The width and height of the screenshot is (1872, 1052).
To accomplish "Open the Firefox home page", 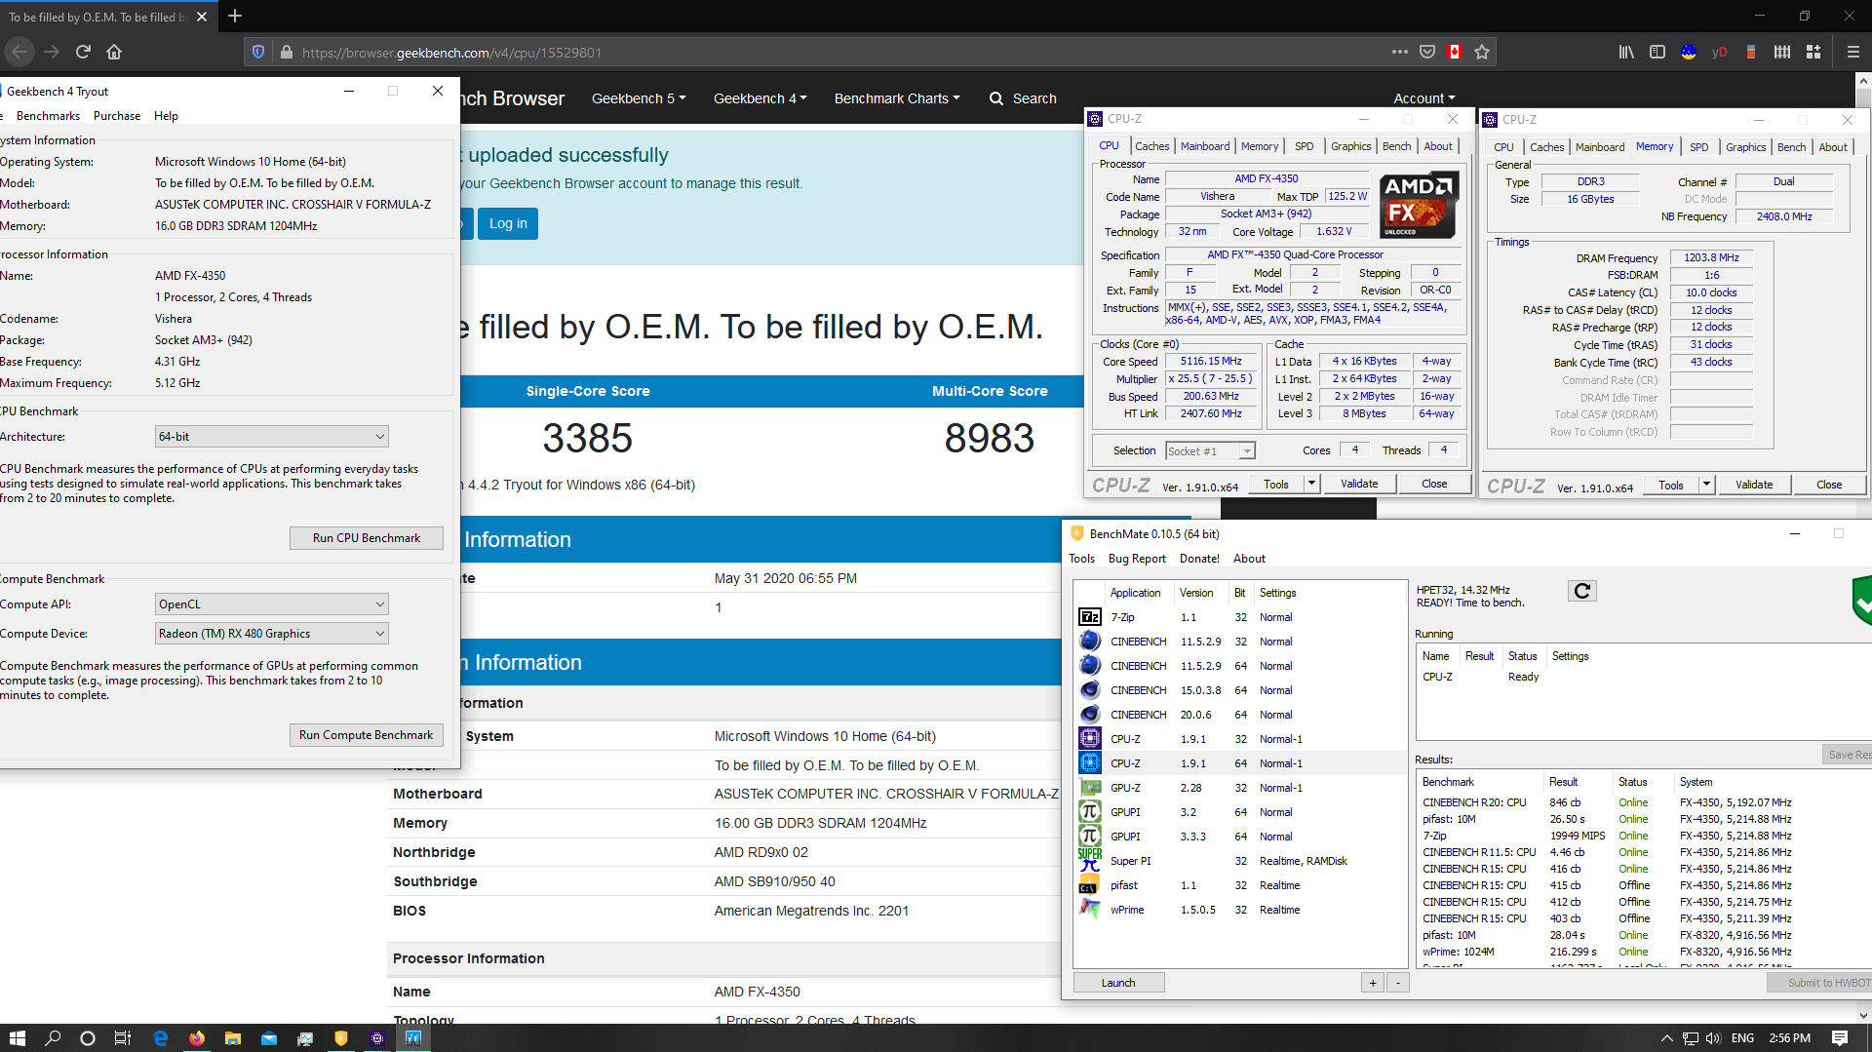I will [114, 52].
